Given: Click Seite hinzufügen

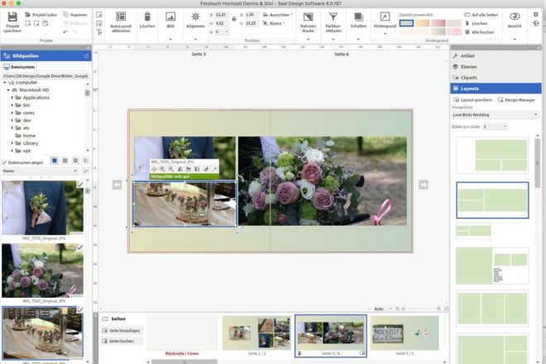Looking at the screenshot, I should pyautogui.click(x=122, y=331).
